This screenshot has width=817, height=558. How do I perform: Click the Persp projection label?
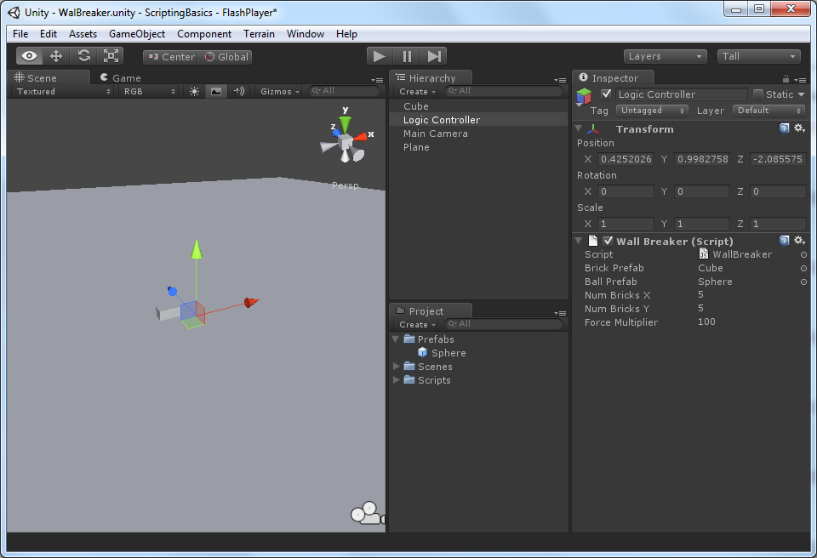(345, 185)
